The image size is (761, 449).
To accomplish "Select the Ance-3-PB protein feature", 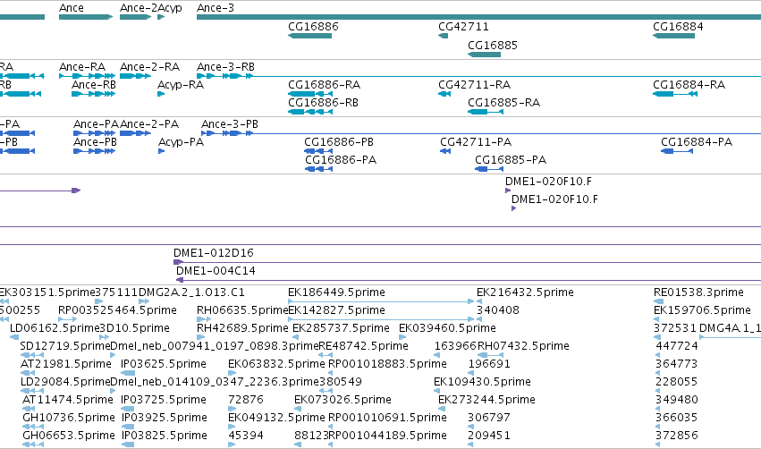I will coord(481,133).
